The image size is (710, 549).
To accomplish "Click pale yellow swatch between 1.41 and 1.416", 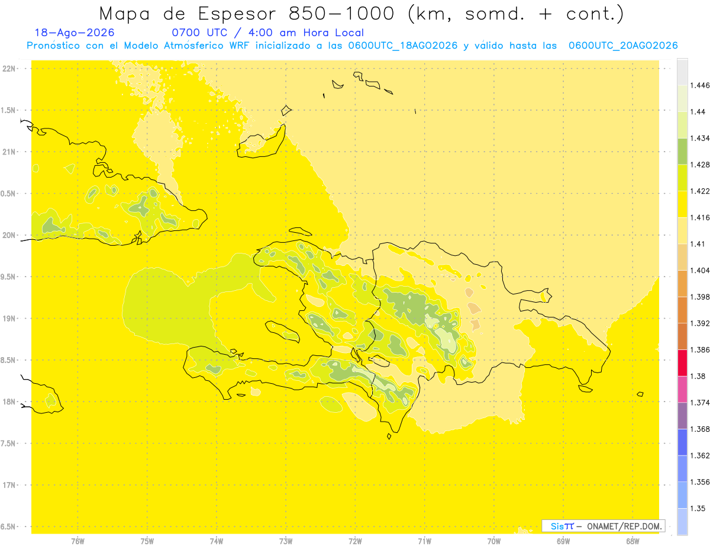I will click(x=683, y=230).
